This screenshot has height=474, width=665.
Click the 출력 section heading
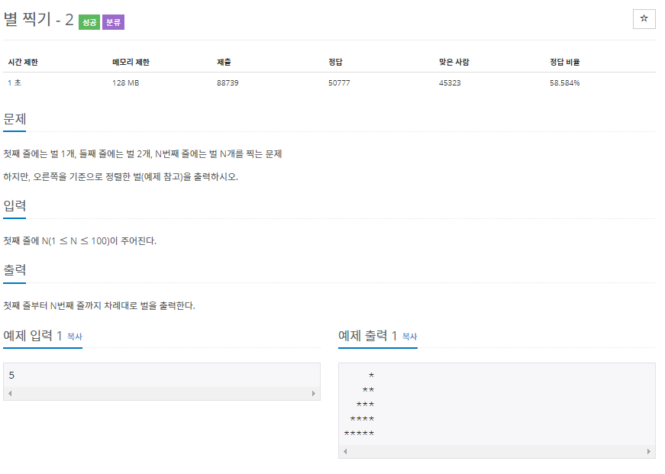[x=15, y=270]
